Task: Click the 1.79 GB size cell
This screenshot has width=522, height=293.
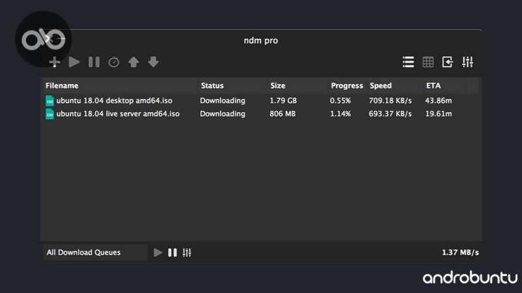Action: 283,101
